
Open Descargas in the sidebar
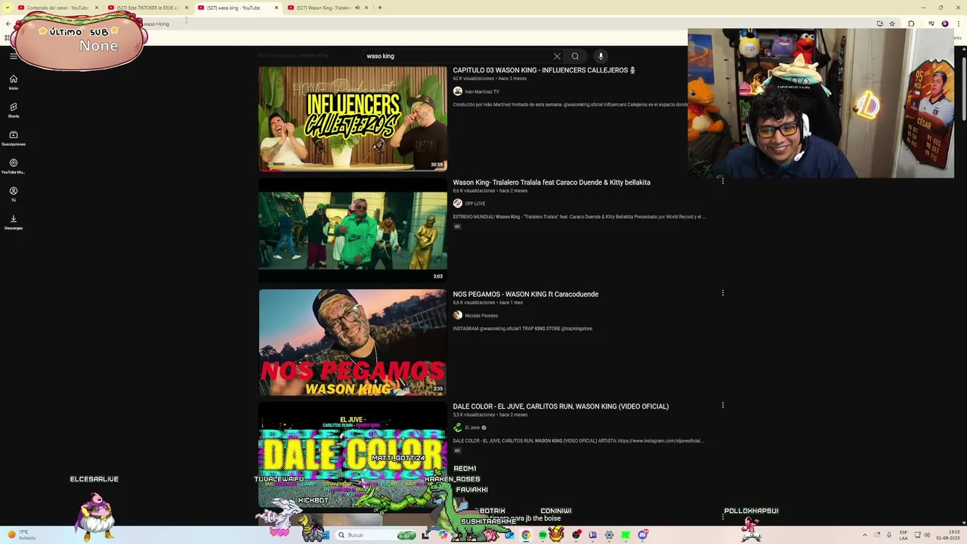(x=13, y=222)
